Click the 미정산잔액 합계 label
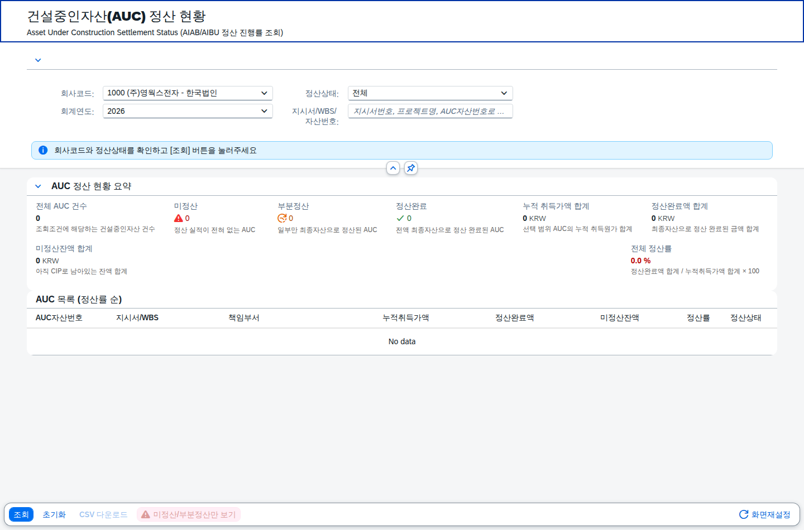The width and height of the screenshot is (804, 530). (64, 248)
